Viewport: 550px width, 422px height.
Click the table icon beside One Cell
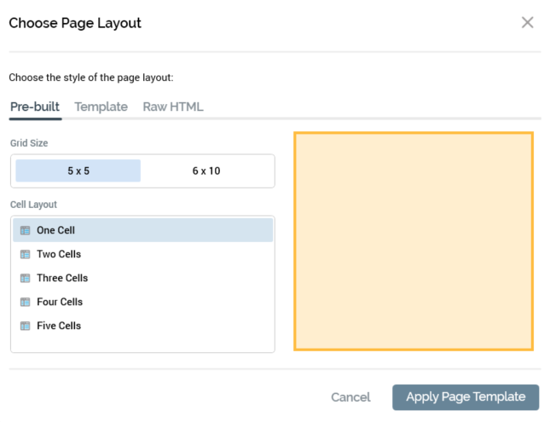pos(25,230)
